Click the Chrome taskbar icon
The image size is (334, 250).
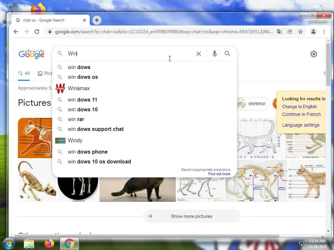pyautogui.click(x=69, y=243)
